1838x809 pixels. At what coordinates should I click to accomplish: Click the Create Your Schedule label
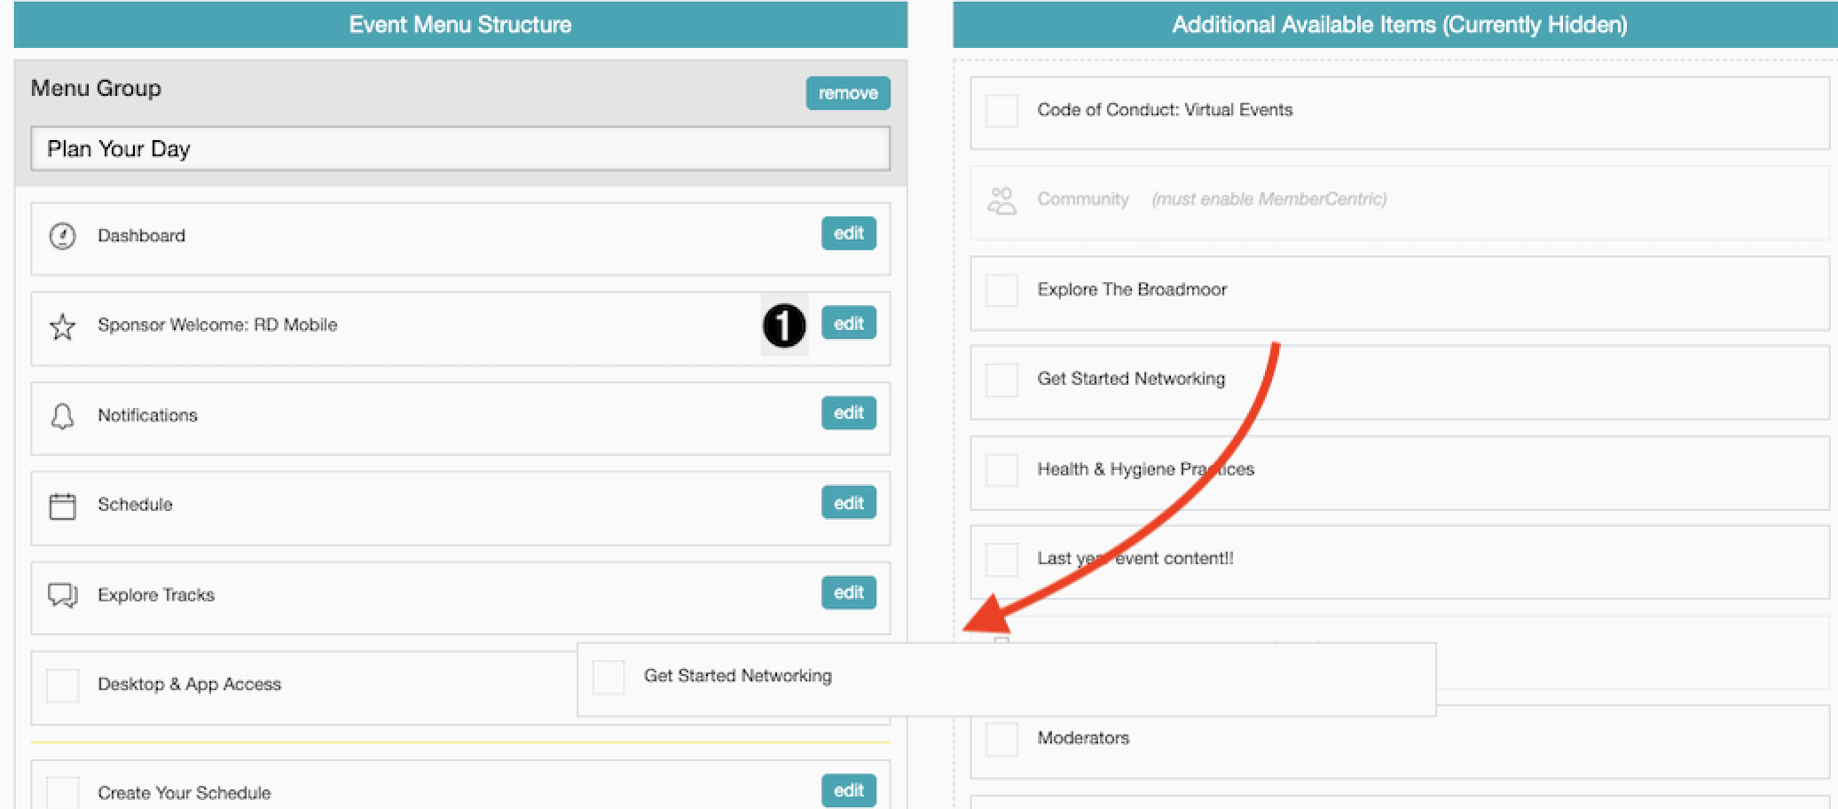pos(184,793)
